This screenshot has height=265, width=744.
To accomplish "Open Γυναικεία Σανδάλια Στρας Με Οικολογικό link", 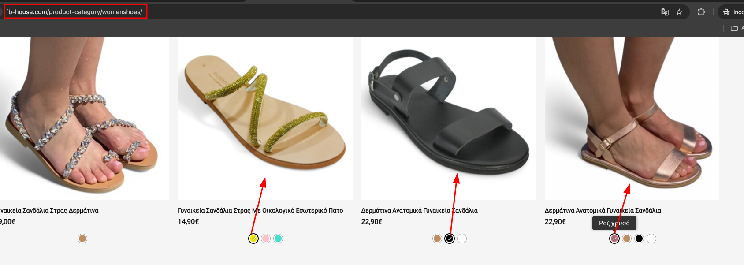I will pos(260,210).
